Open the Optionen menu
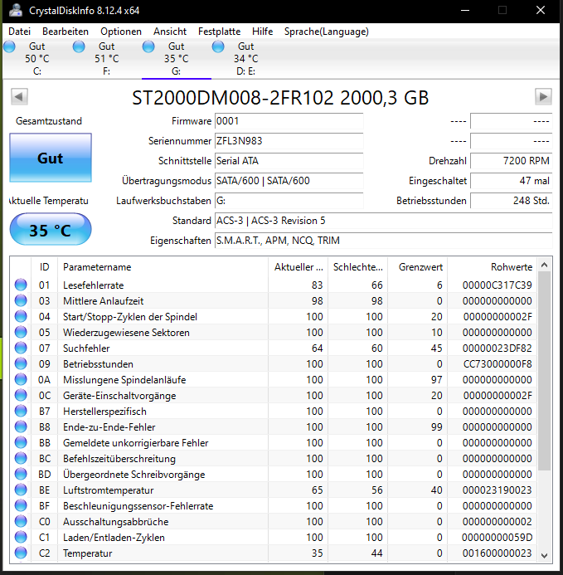This screenshot has height=575, width=563. click(121, 32)
